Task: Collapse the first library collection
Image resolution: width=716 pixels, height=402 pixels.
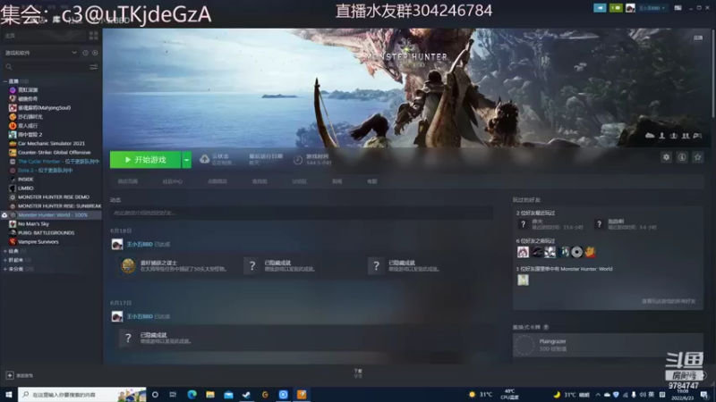Action: 5,81
